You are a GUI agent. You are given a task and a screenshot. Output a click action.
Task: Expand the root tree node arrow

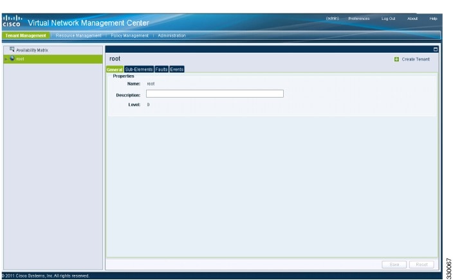6,59
